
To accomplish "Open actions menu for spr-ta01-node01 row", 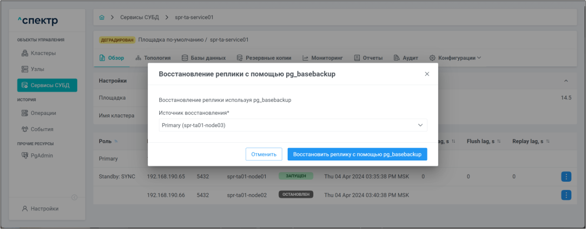I will [x=566, y=177].
